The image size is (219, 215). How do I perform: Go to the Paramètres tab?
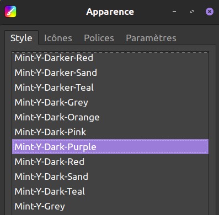click(x=151, y=38)
